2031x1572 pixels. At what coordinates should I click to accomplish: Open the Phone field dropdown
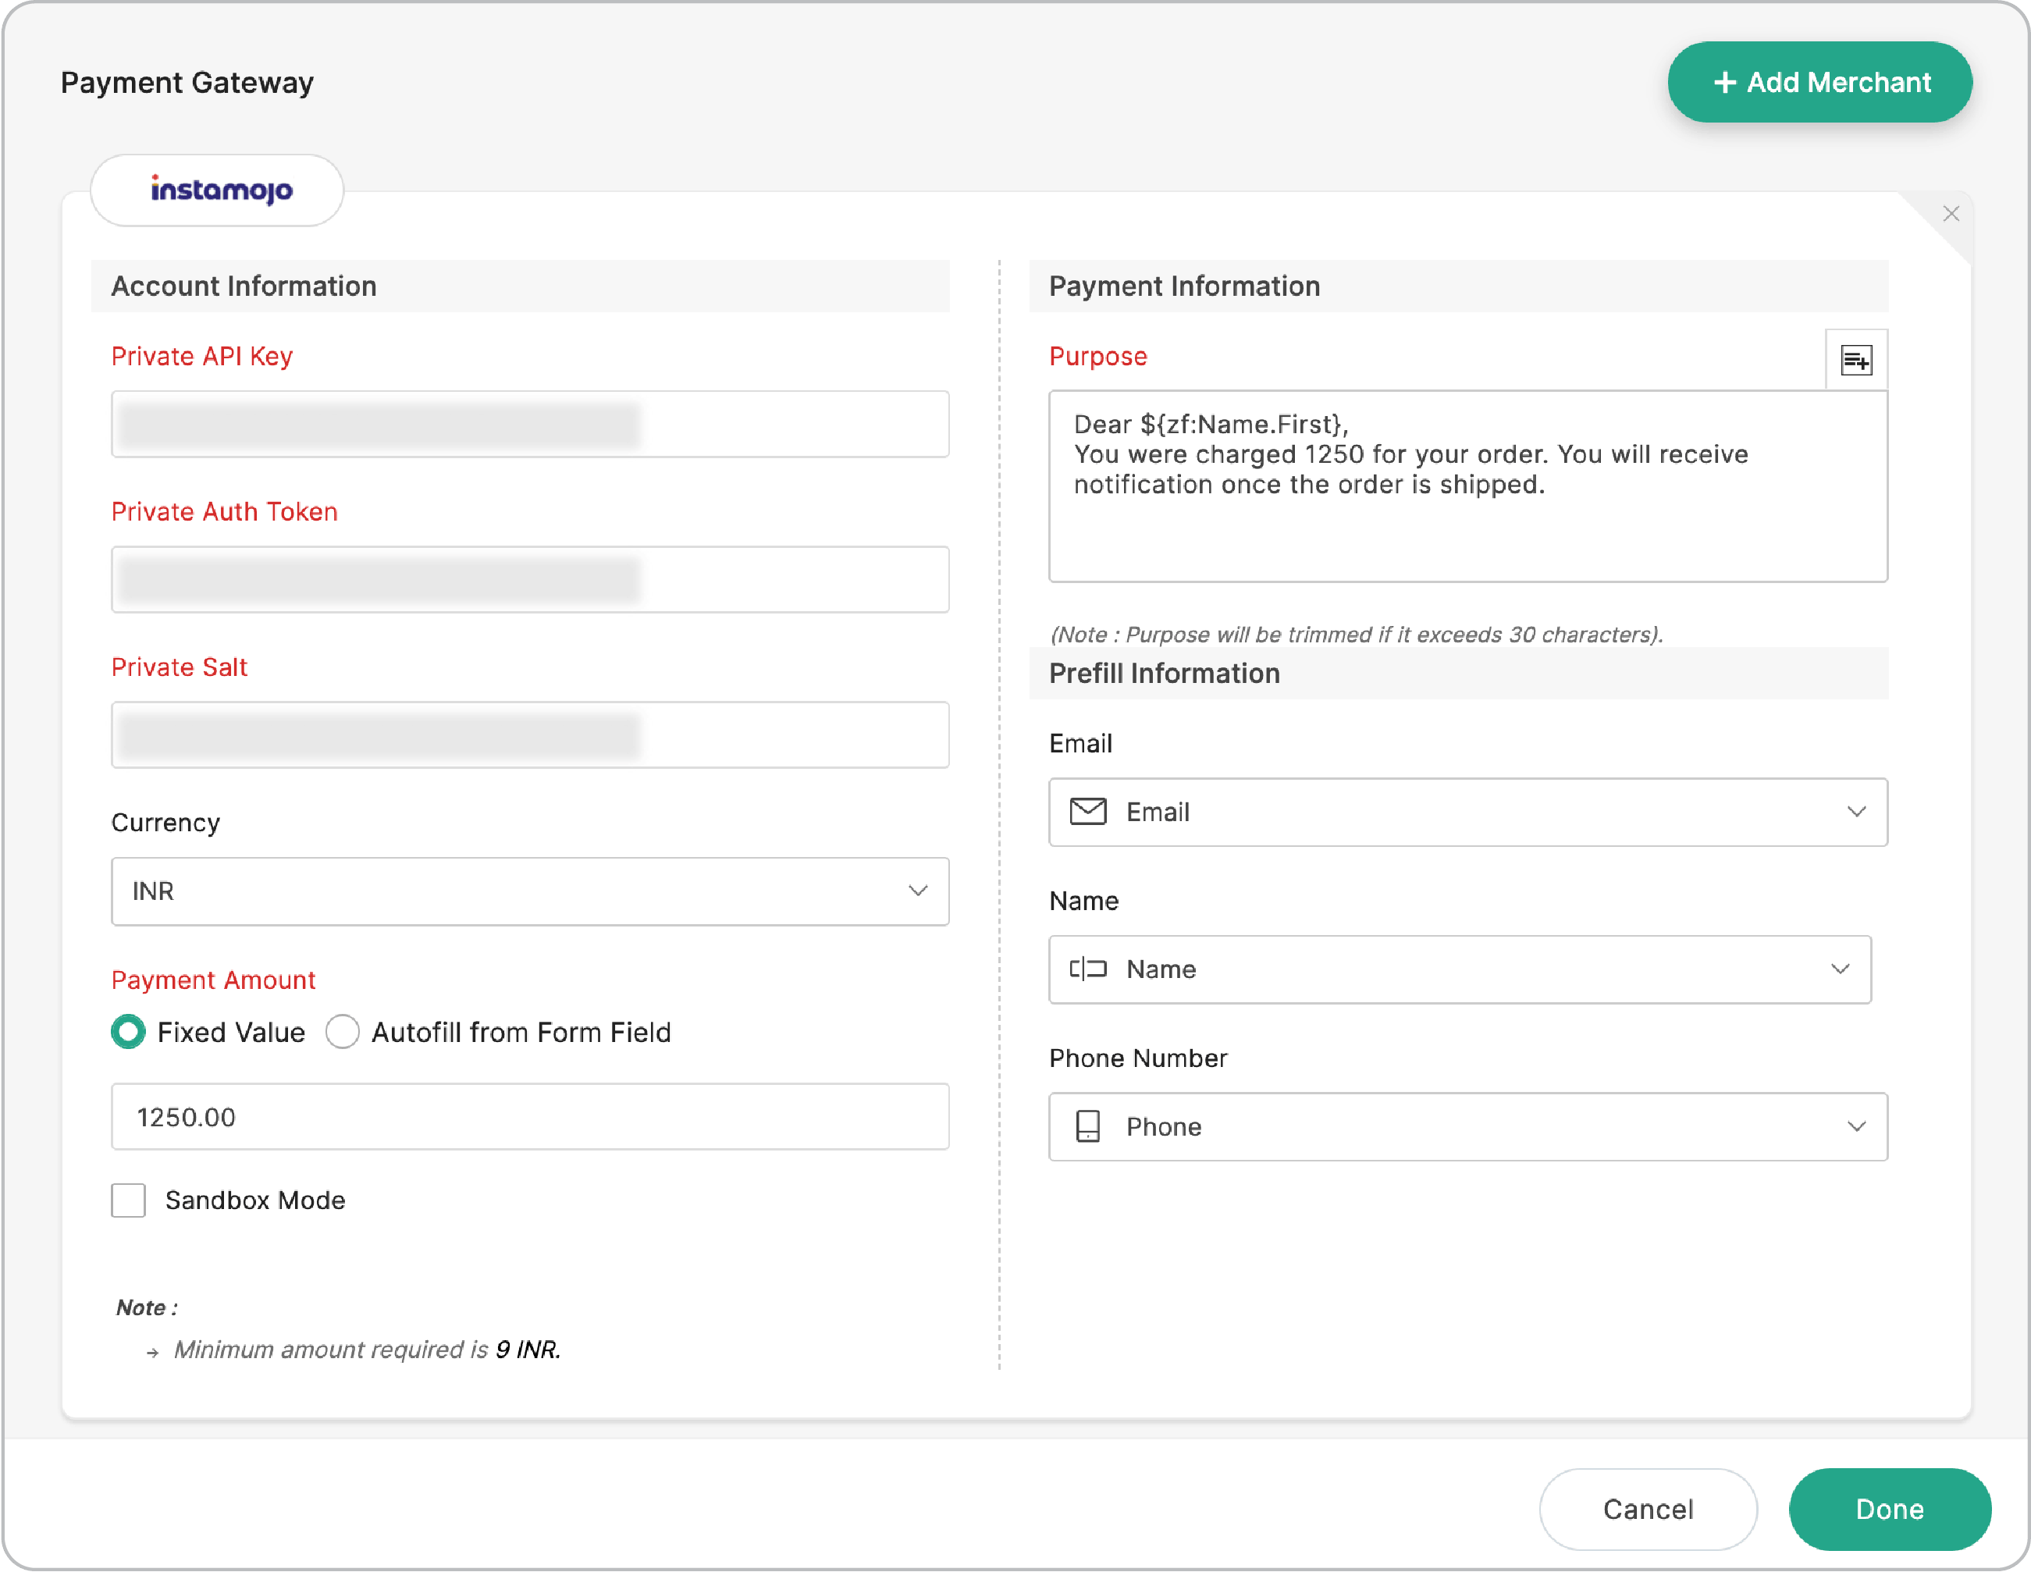click(1856, 1126)
